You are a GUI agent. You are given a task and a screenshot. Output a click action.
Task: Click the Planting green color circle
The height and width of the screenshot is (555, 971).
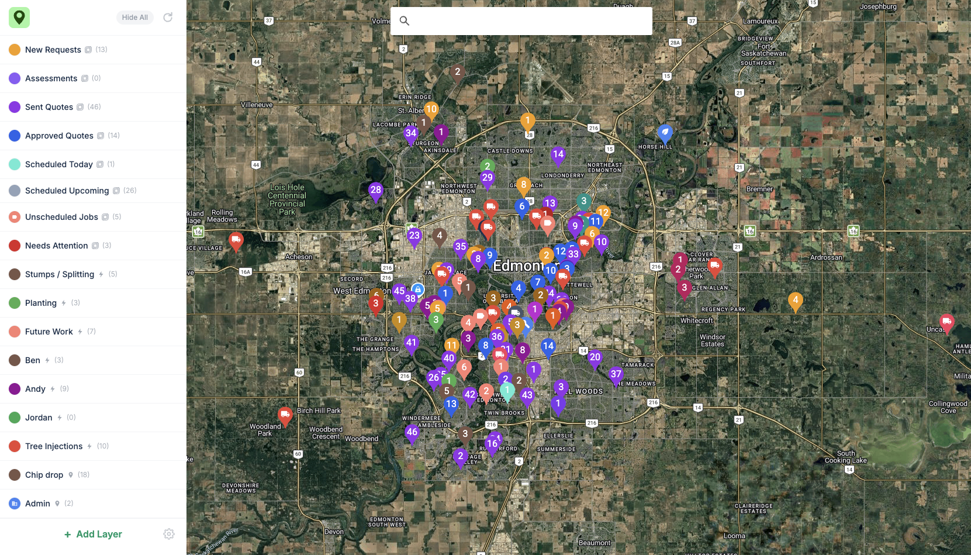(x=15, y=303)
